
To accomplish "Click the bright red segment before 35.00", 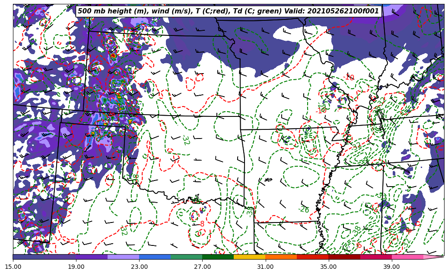I will (x=312, y=257).
